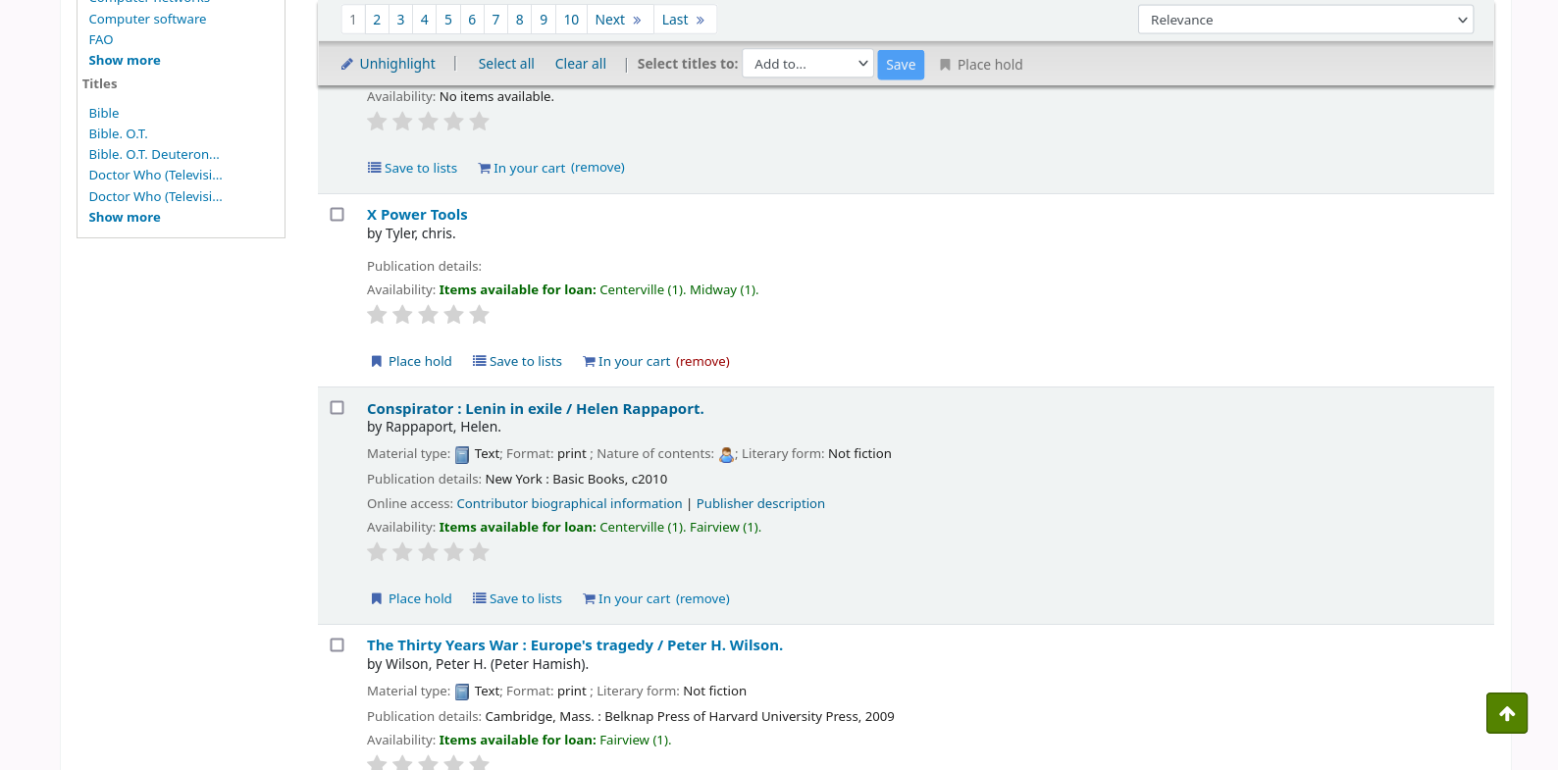Jump to the Last results page
This screenshot has width=1558, height=770.
pyautogui.click(x=683, y=20)
